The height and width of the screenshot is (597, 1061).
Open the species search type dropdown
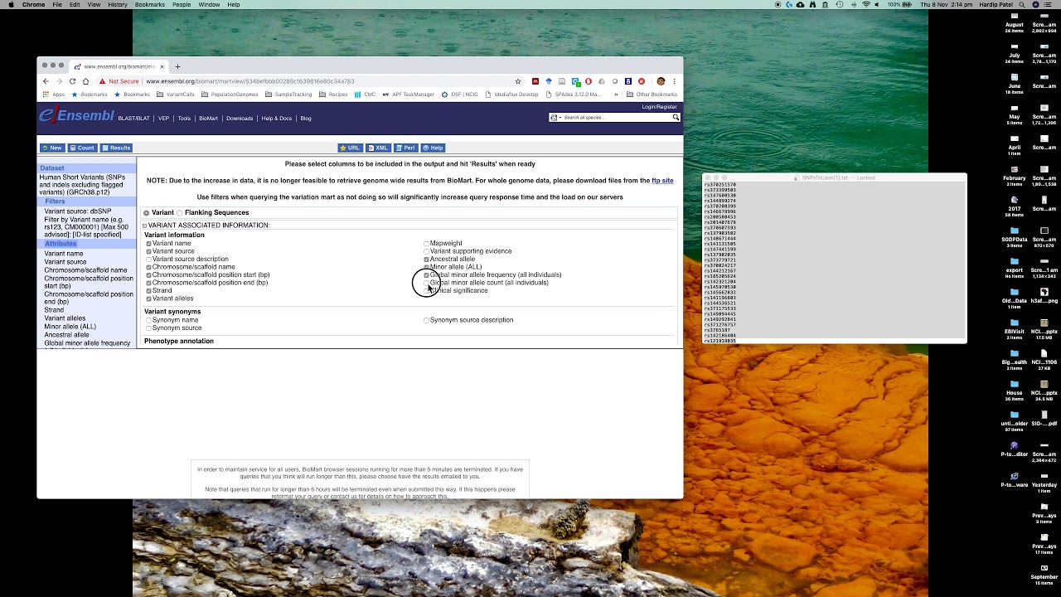tap(555, 118)
